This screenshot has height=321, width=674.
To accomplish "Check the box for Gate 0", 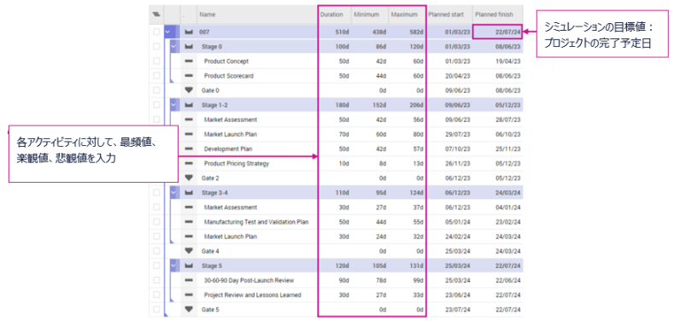I will click(156, 90).
